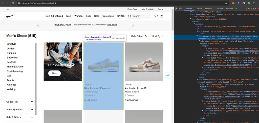Screen dimensions: 259x123
Task: Collapse product-position 3 div node
Action: point(197,80)
